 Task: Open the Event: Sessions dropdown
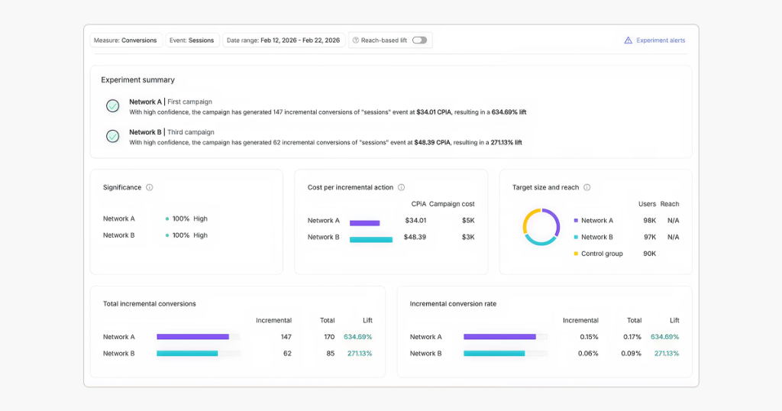pyautogui.click(x=192, y=40)
